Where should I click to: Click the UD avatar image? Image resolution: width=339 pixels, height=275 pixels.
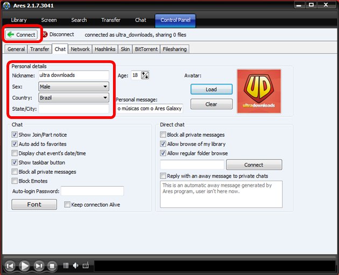[259, 91]
